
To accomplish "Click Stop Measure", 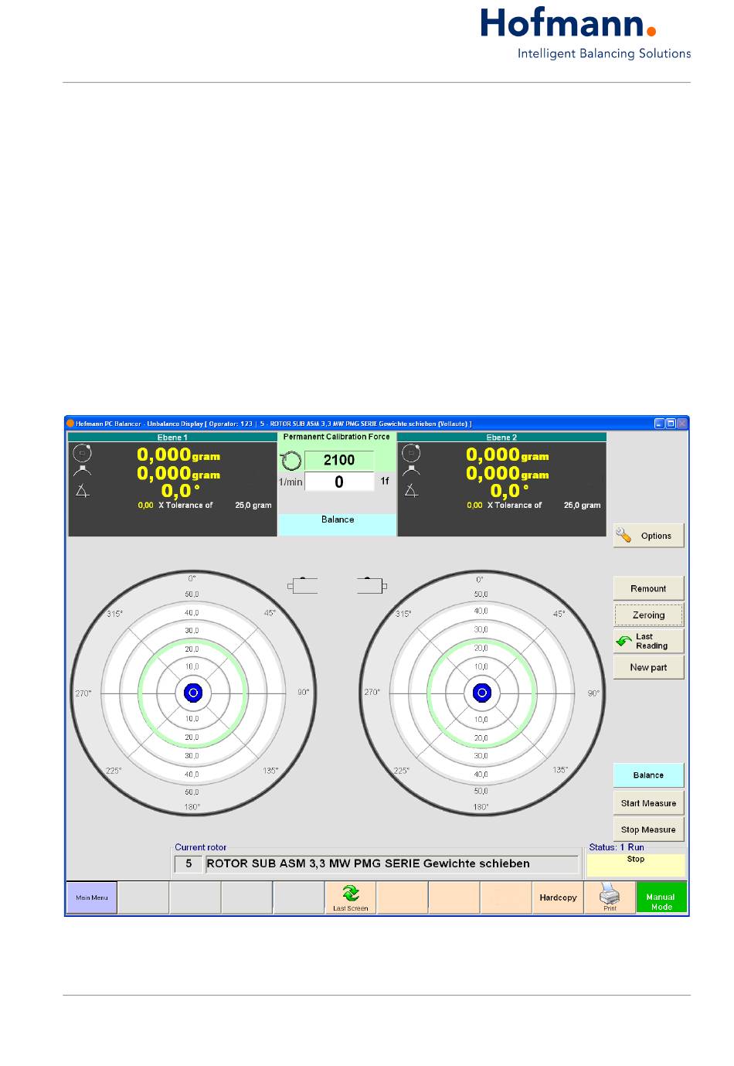I will (648, 829).
